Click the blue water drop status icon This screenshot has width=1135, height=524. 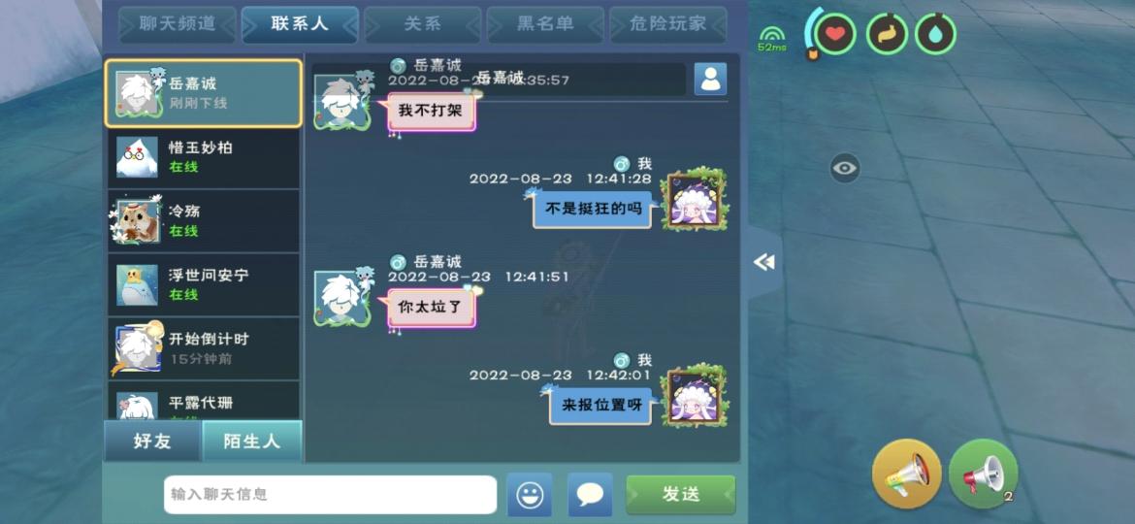[935, 34]
